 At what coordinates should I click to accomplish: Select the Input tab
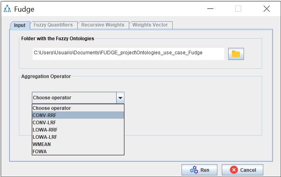(x=20, y=25)
